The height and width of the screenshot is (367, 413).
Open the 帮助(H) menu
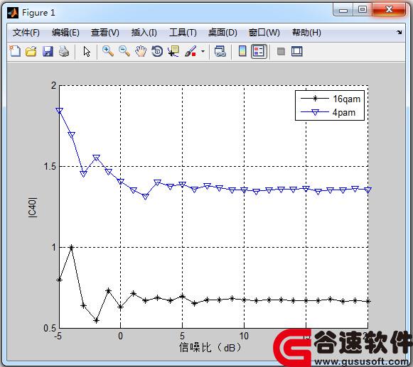[306, 33]
